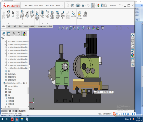Select the Mate paperclip tool
The width and height of the screenshot is (143, 122).
(x=13, y=14)
